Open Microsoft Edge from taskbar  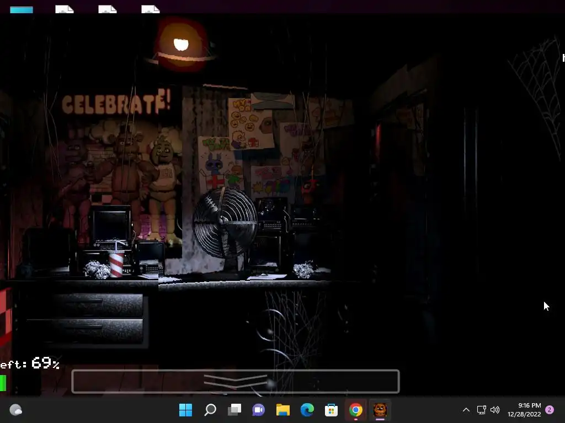click(307, 410)
